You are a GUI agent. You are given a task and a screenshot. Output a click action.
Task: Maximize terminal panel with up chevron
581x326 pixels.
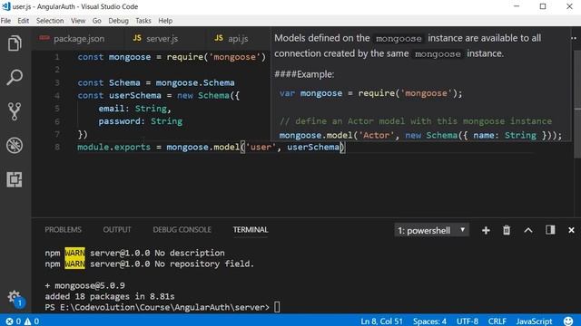528,230
